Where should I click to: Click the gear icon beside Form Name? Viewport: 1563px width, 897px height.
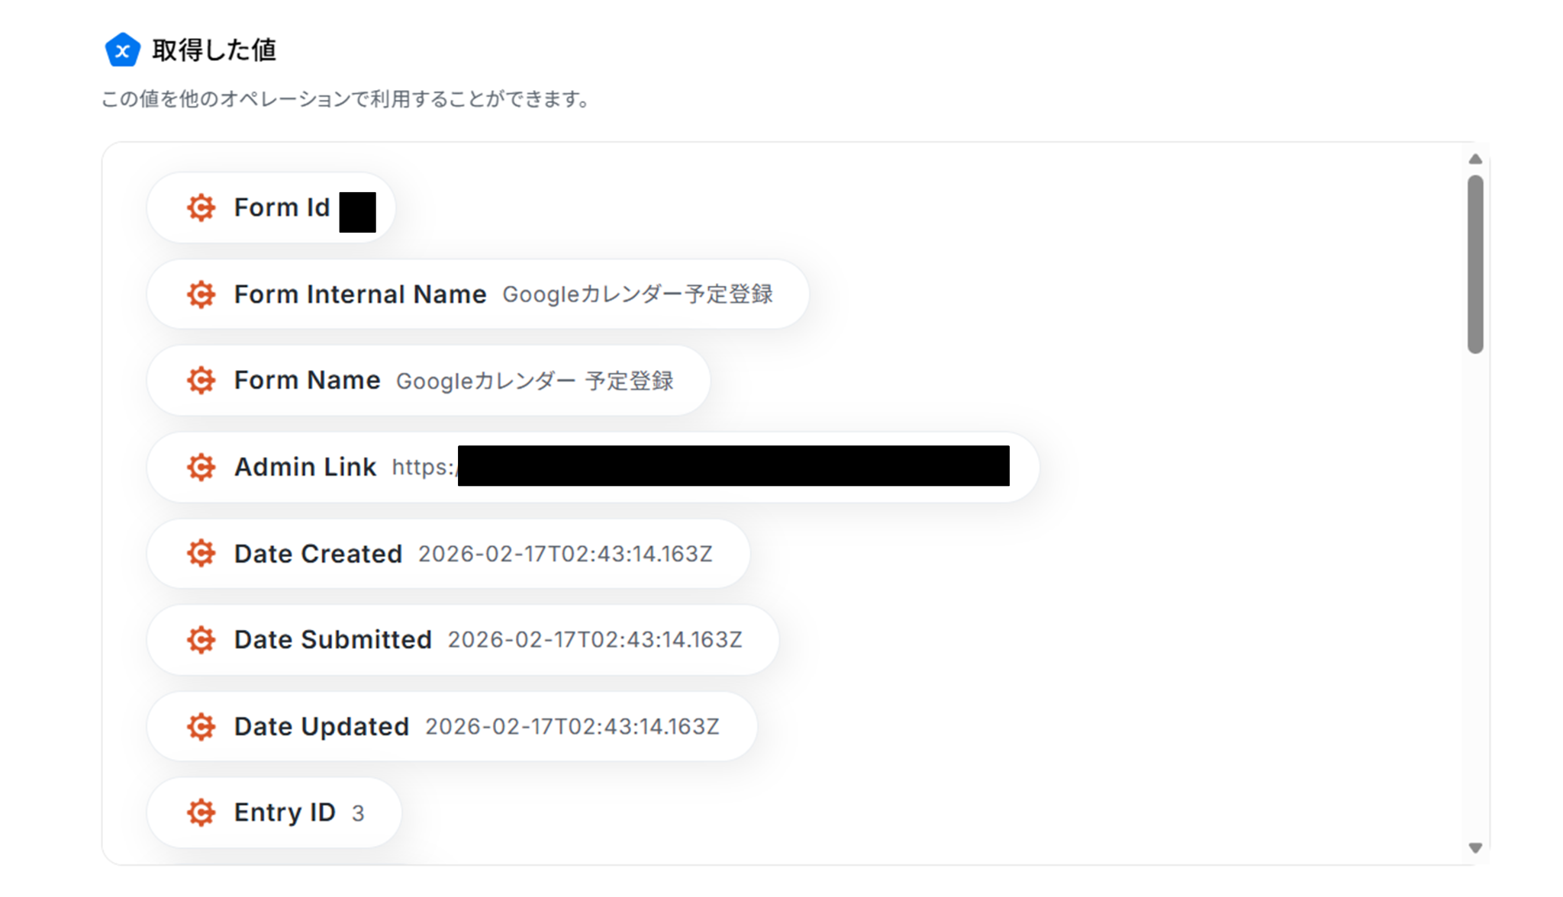click(201, 380)
